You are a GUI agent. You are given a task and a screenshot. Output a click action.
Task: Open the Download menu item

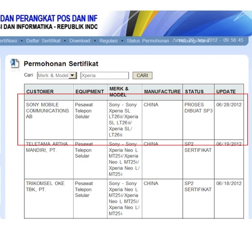pyautogui.click(x=80, y=41)
